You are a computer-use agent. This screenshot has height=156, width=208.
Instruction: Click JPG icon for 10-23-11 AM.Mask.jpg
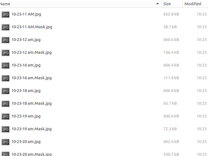tap(5, 27)
